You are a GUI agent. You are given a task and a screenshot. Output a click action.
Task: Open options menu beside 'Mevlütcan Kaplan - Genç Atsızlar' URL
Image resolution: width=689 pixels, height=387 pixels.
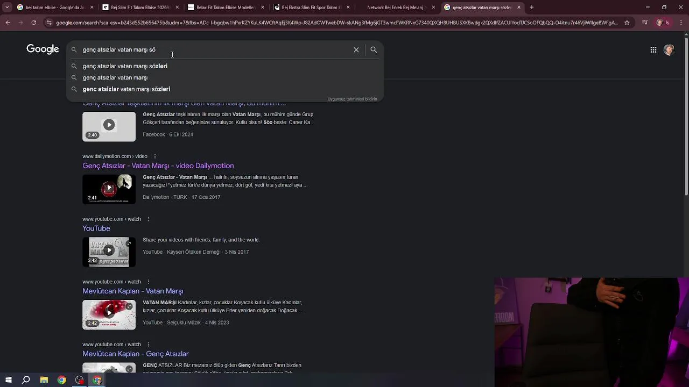point(149,345)
